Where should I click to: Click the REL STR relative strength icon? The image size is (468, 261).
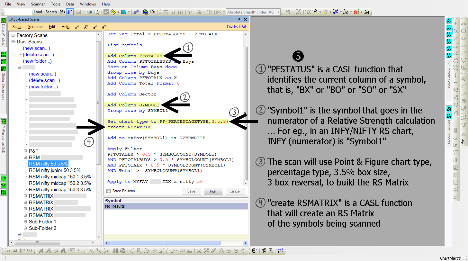(62, 12)
